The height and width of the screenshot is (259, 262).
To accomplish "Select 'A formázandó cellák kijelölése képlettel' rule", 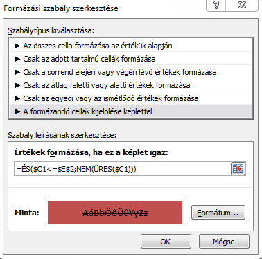I will pos(130,111).
